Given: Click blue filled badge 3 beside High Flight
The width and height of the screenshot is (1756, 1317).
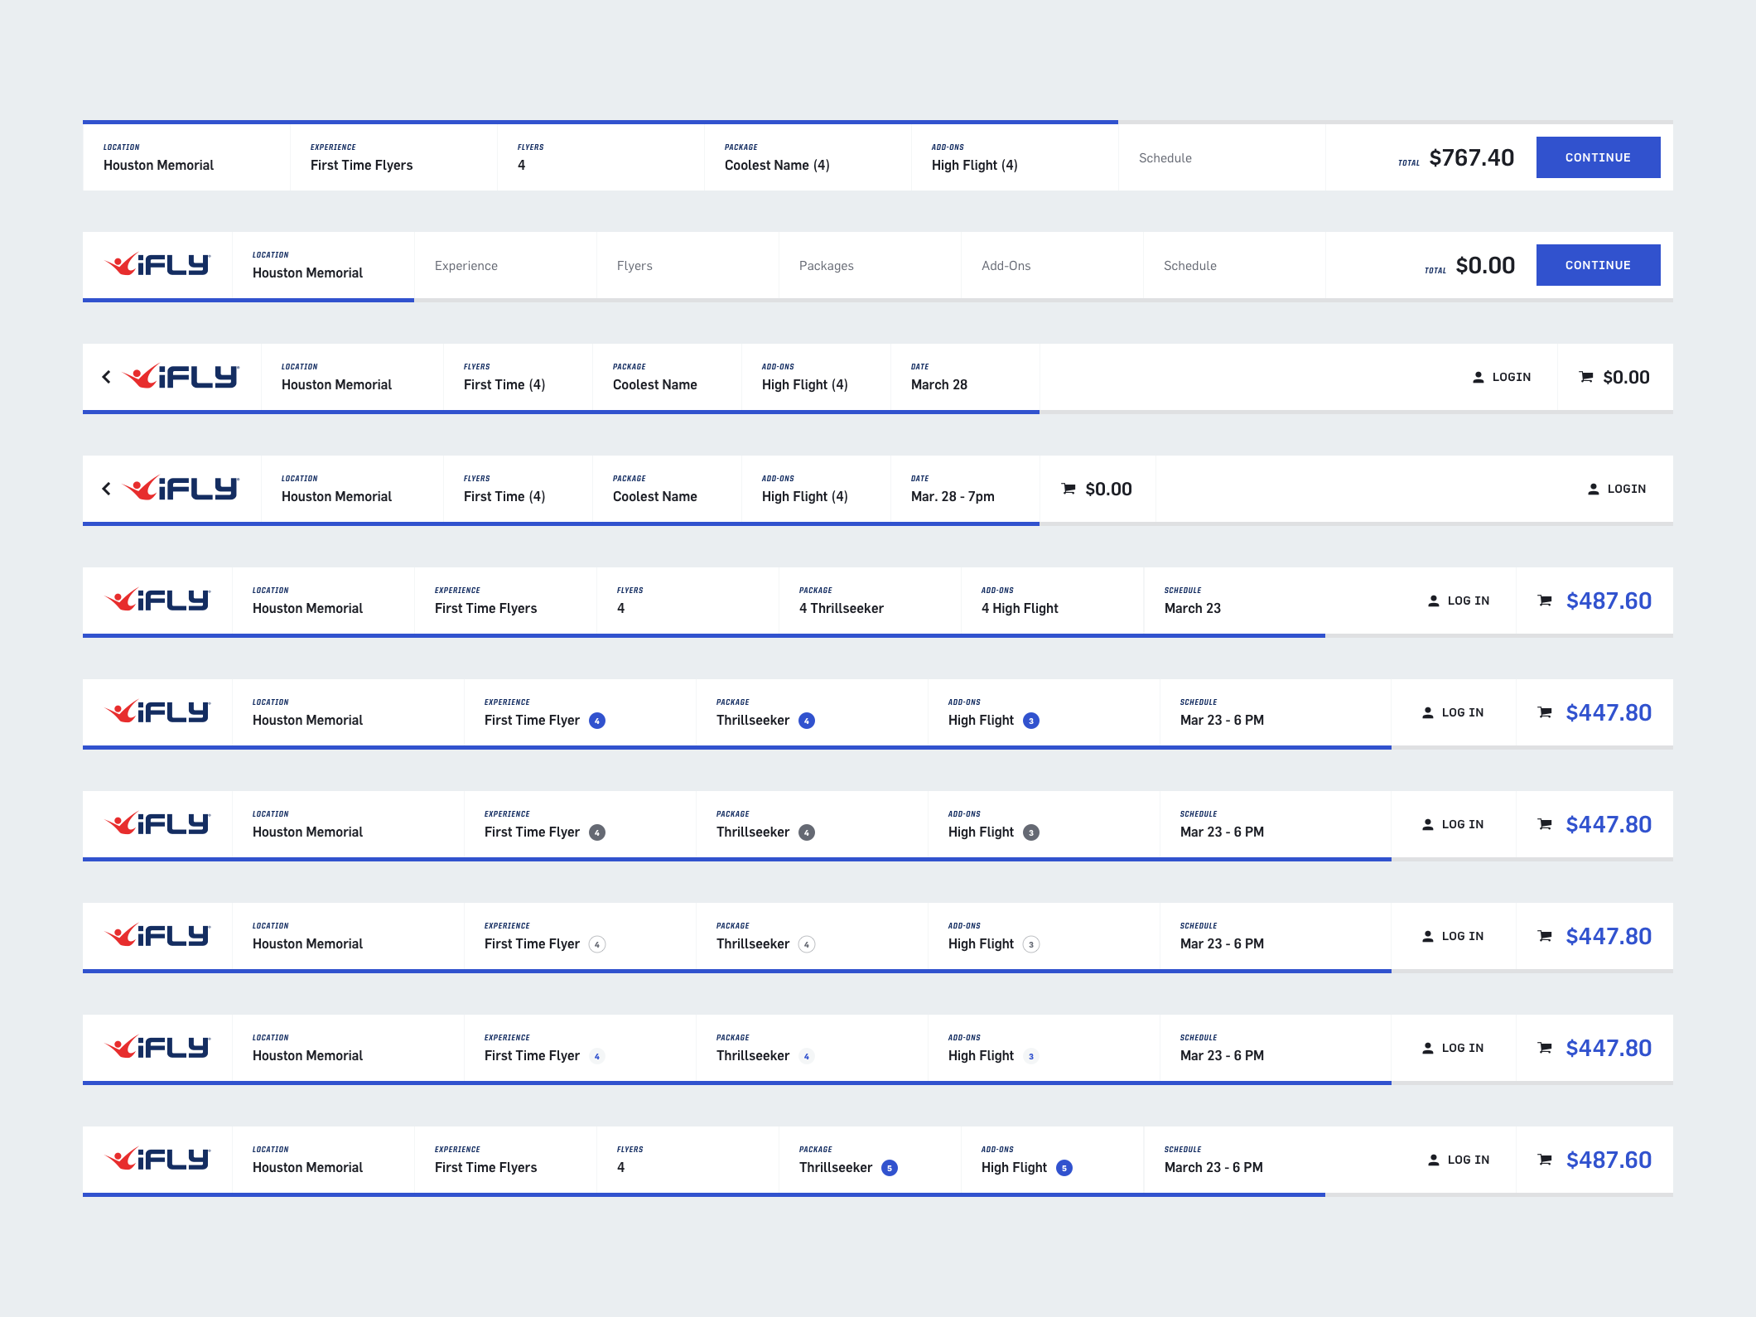Looking at the screenshot, I should click(1031, 721).
